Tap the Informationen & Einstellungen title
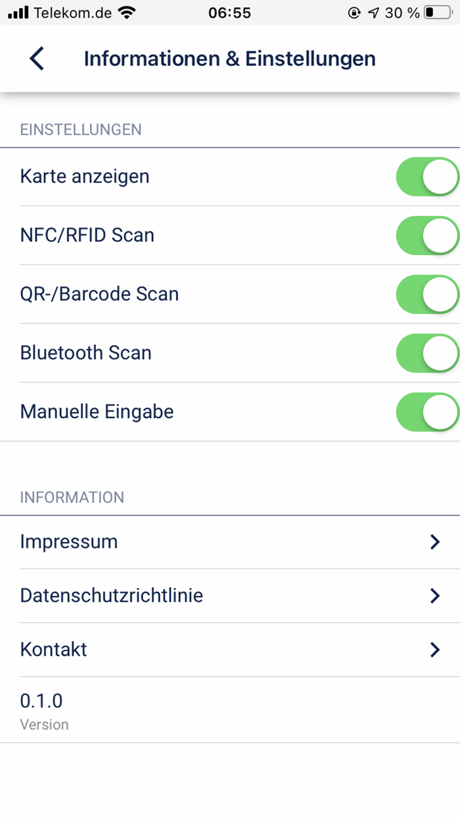The height and width of the screenshot is (818, 460). tap(230, 59)
